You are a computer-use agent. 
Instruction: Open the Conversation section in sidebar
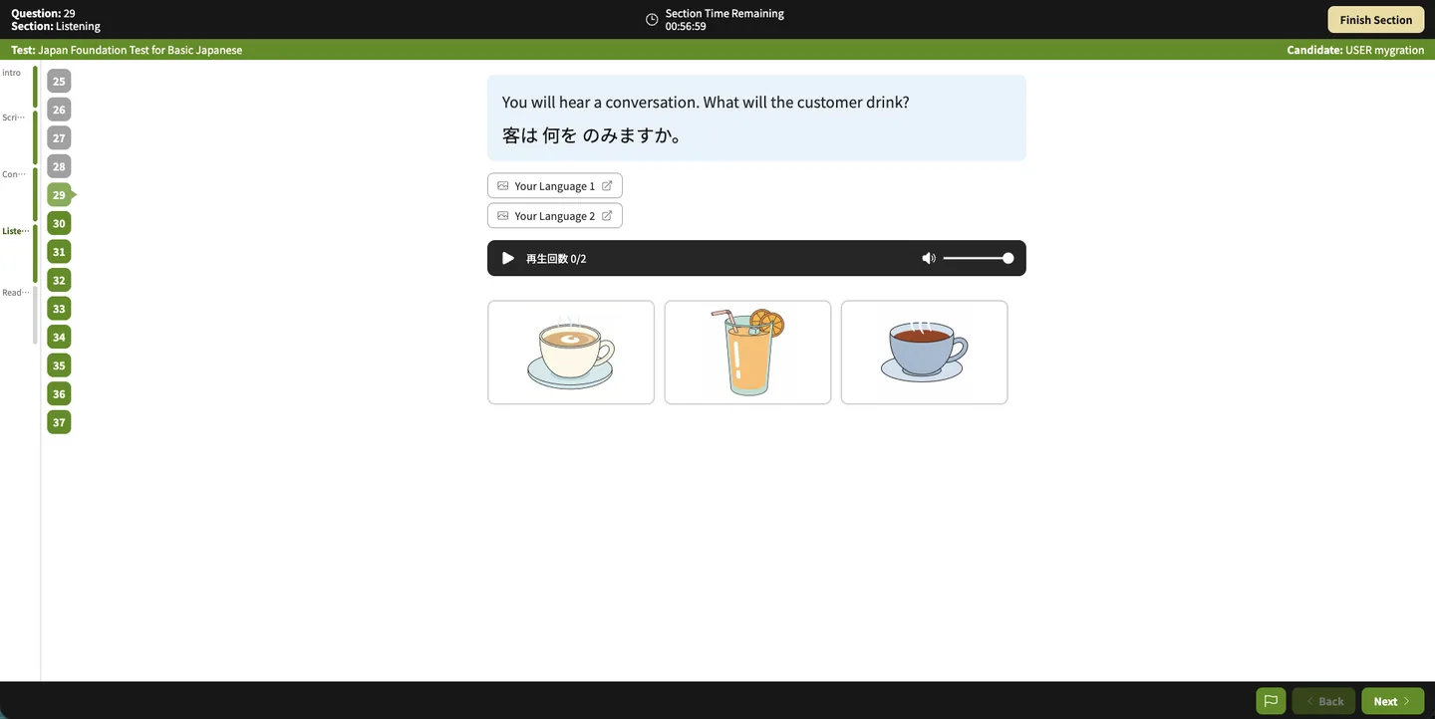(x=14, y=174)
